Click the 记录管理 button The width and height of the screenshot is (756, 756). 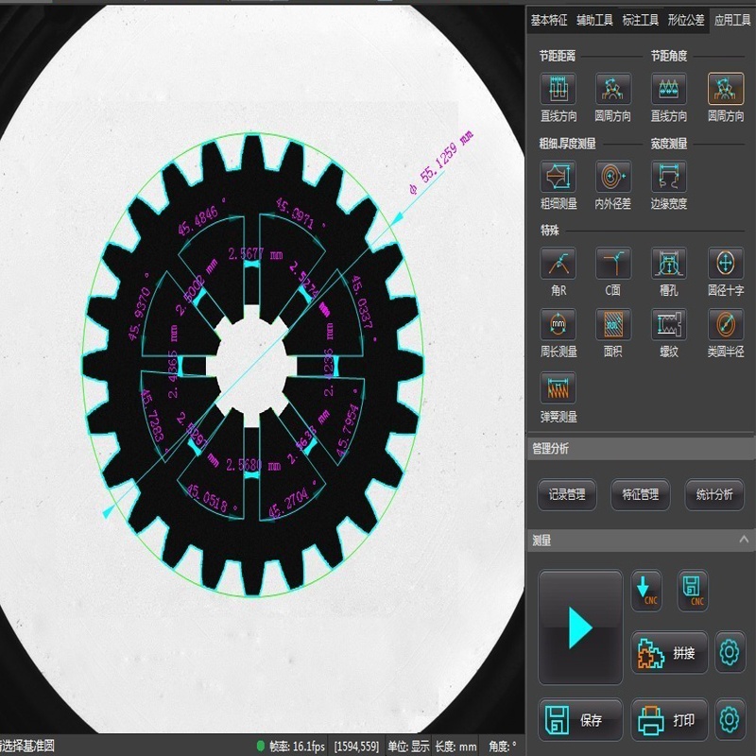567,494
